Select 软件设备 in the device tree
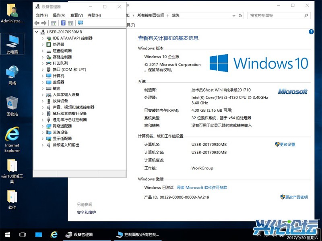 point(60,101)
